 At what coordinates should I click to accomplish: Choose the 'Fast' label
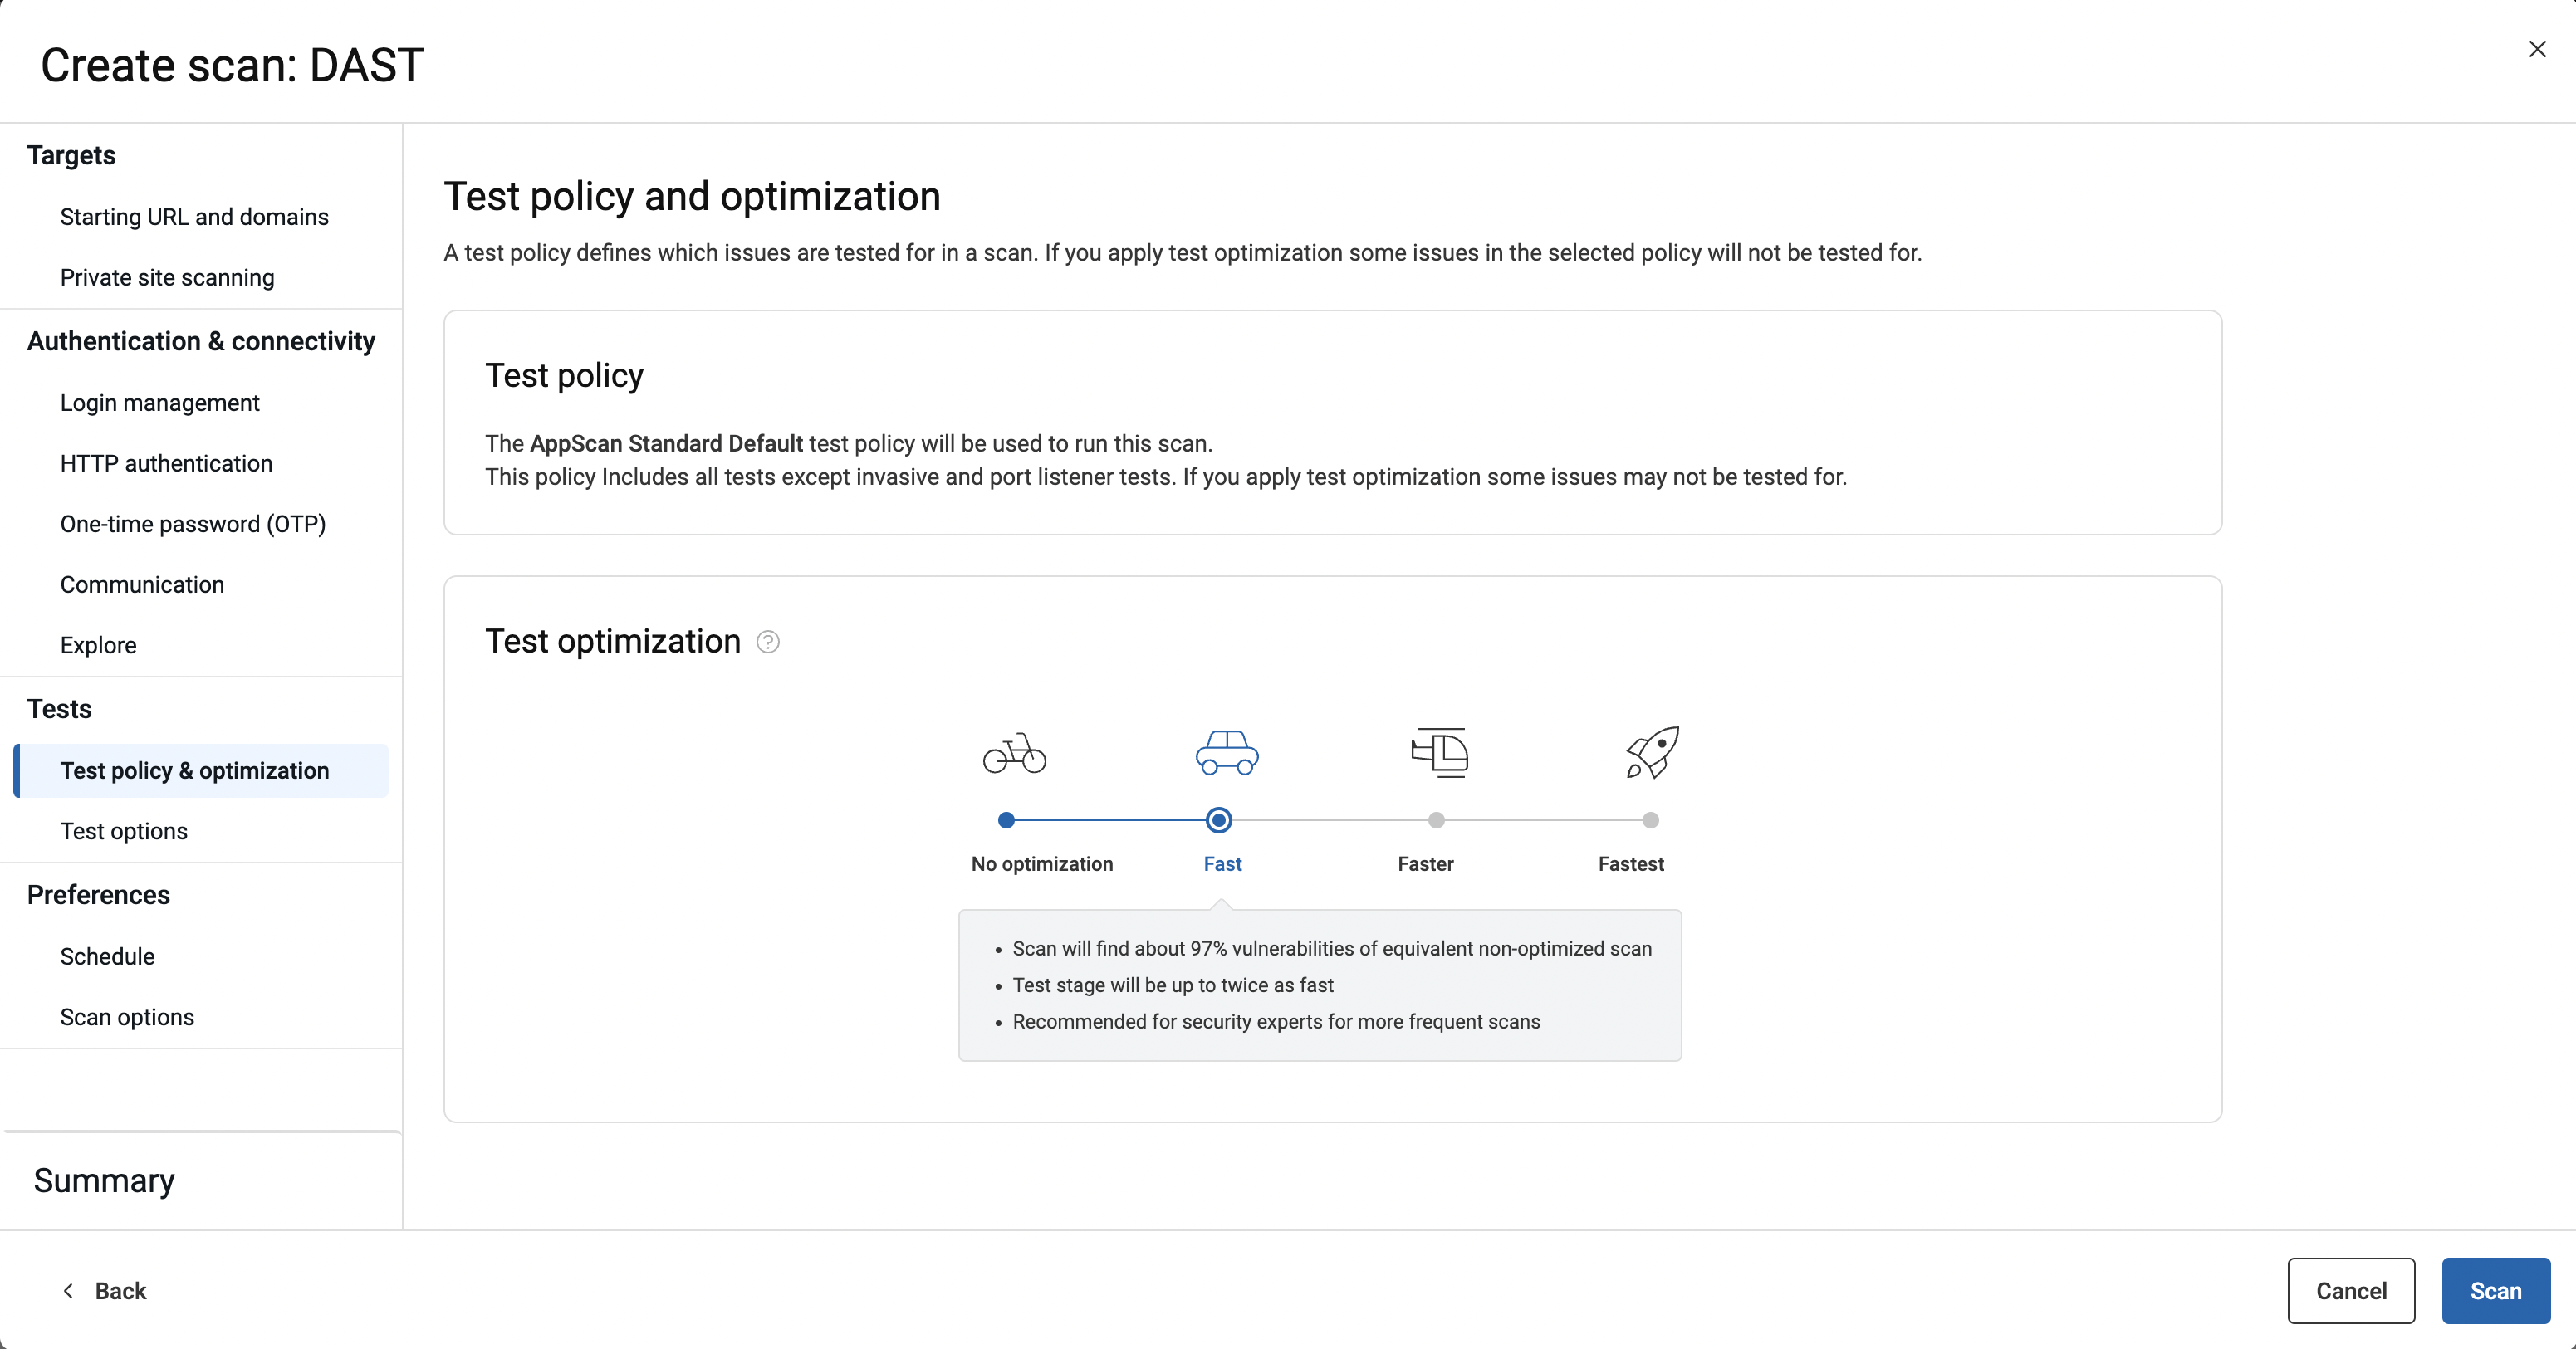point(1222,864)
